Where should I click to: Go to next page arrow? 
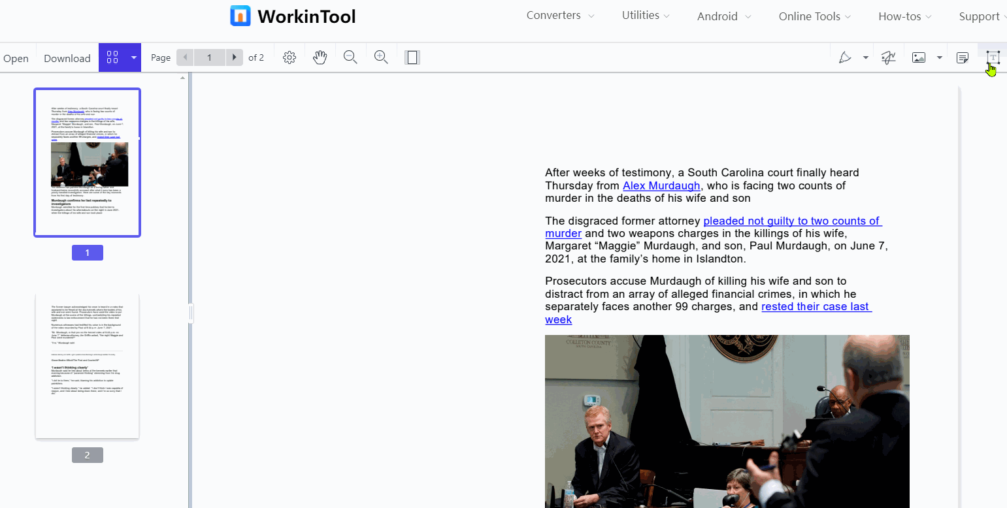click(x=234, y=57)
